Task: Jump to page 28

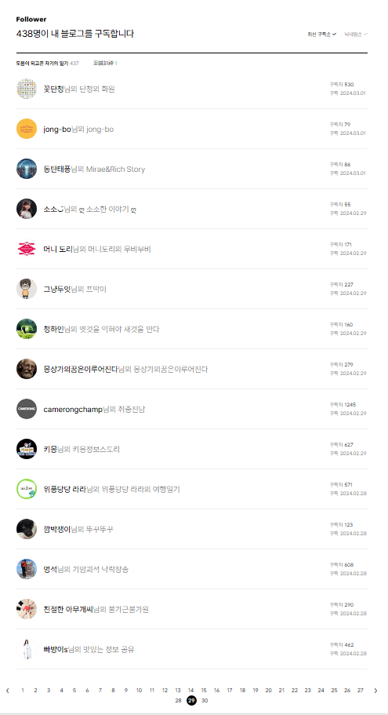Action: tap(178, 700)
